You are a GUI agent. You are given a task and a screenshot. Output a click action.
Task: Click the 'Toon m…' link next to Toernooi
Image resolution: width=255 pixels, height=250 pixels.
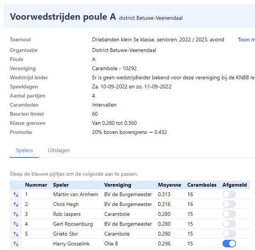click(x=246, y=39)
